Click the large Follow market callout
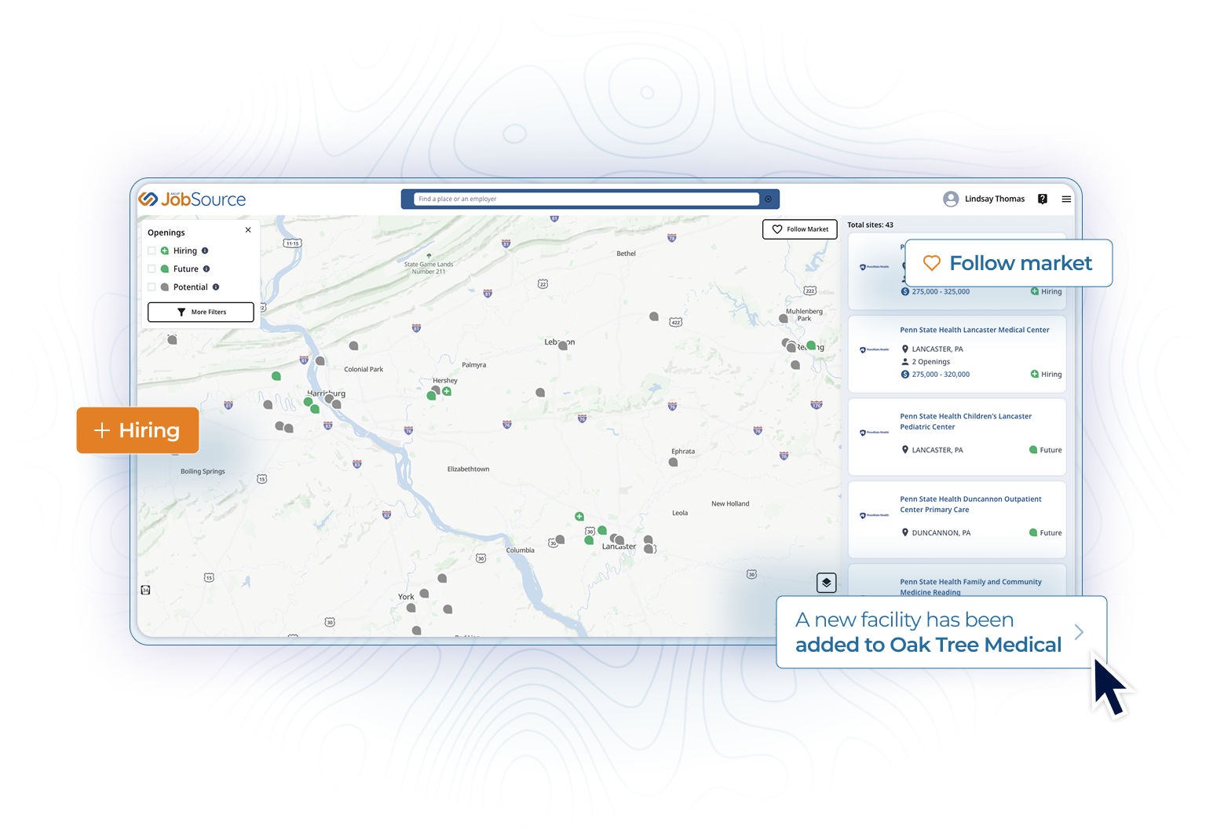This screenshot has height=830, width=1213. (1008, 263)
